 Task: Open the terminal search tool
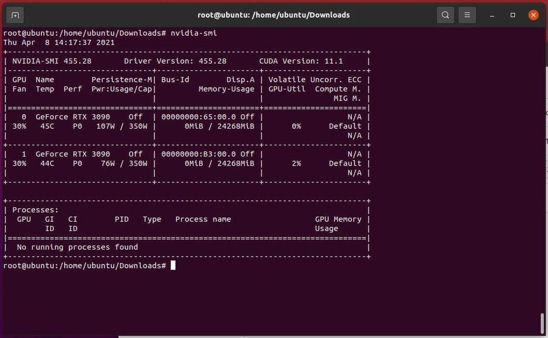click(x=445, y=15)
